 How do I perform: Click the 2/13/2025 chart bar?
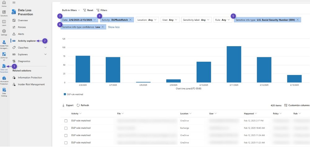294,79
